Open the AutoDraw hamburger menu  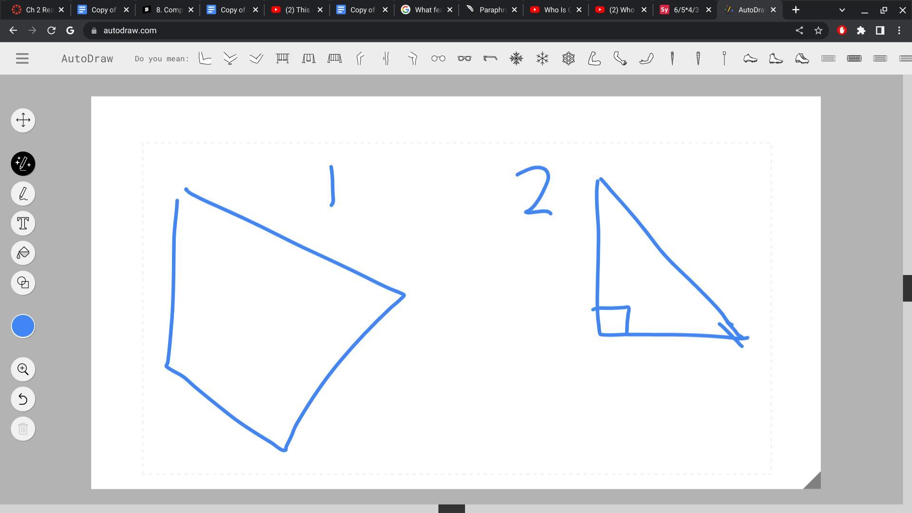22,58
